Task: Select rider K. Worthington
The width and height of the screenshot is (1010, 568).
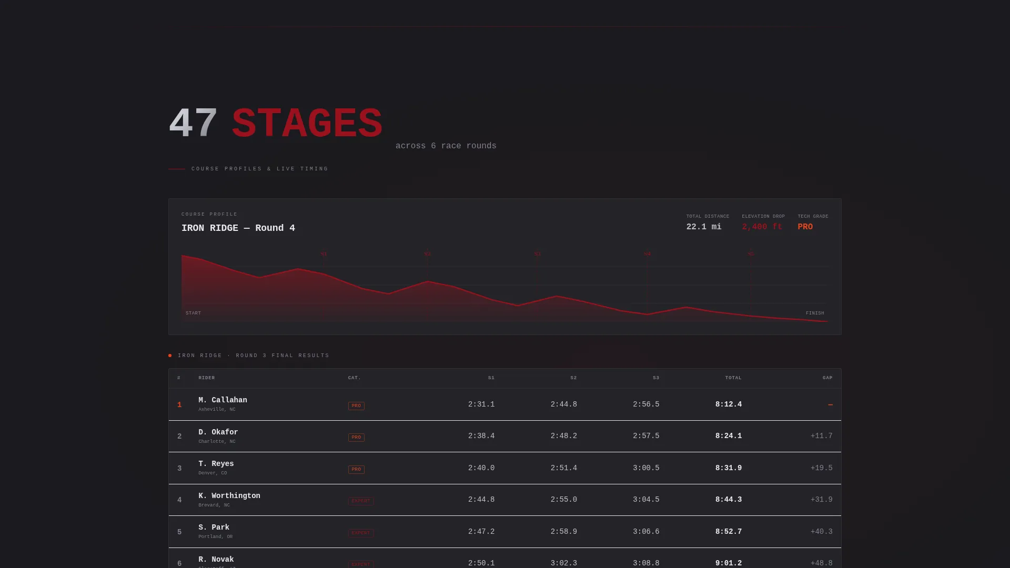Action: click(x=229, y=496)
